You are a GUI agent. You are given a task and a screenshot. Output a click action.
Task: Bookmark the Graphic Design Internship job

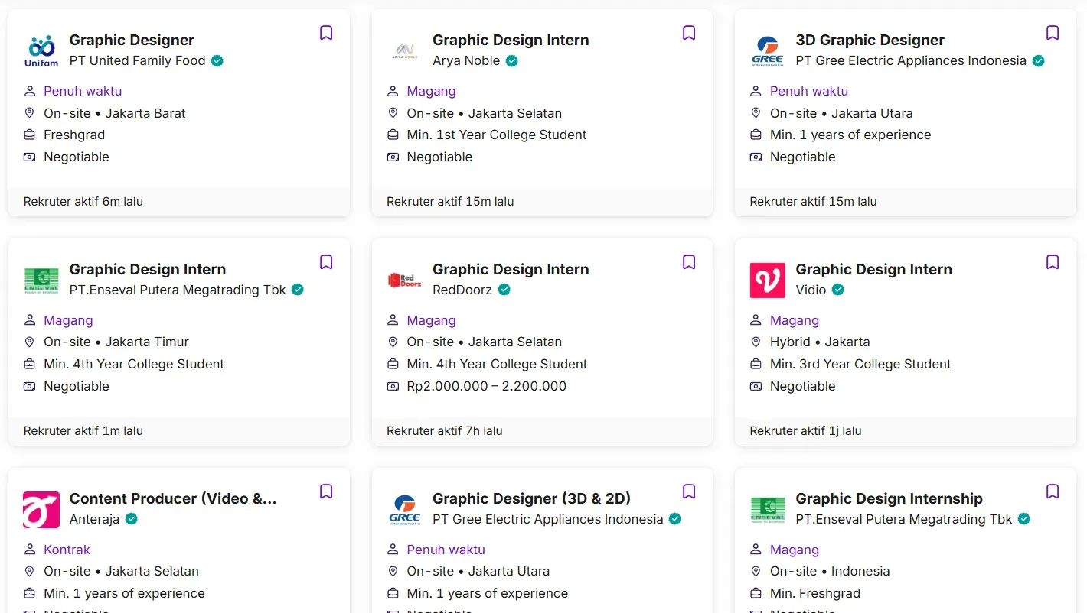tap(1053, 491)
